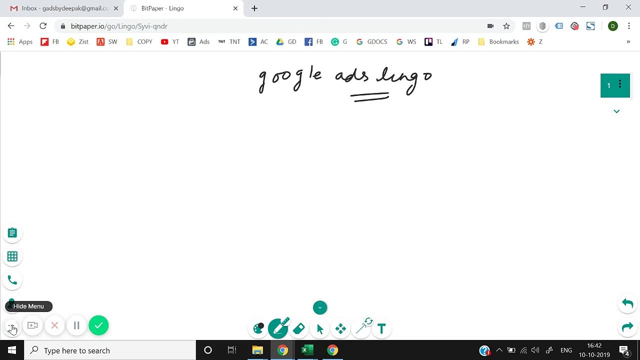The width and height of the screenshot is (640, 360).
Task: Undo the last whiteboard stroke
Action: click(x=627, y=303)
